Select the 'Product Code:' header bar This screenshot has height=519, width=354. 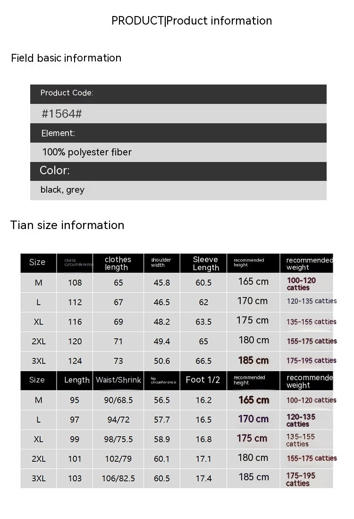(x=178, y=94)
